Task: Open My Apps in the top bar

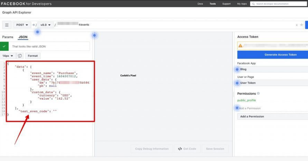Action: [x=242, y=4]
